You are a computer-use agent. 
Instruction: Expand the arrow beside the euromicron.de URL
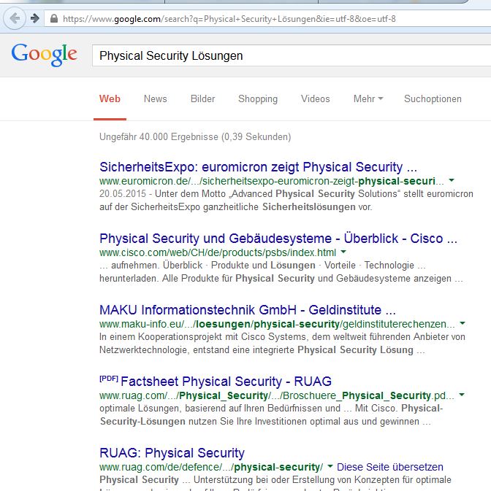point(452,179)
